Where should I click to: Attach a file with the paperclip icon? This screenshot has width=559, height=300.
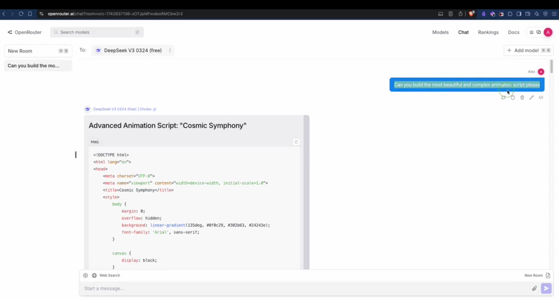coord(534,288)
